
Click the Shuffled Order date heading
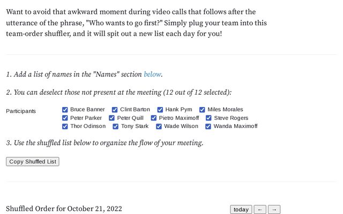pos(64,209)
